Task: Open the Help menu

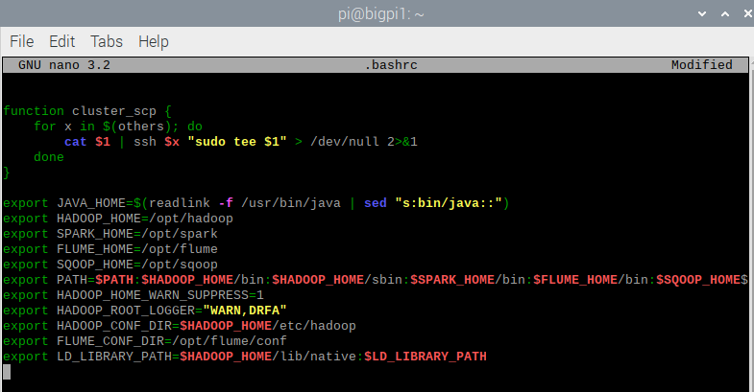Action: pyautogui.click(x=154, y=42)
